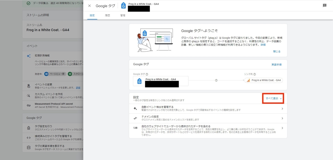Click the green check icon in the data collection banner
The height and width of the screenshot is (160, 333).
29,3
